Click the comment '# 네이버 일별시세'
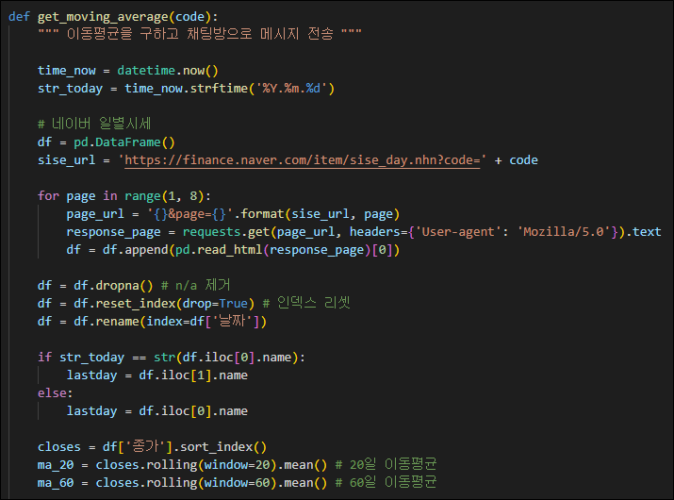This screenshot has height=500, width=674. coord(94,124)
